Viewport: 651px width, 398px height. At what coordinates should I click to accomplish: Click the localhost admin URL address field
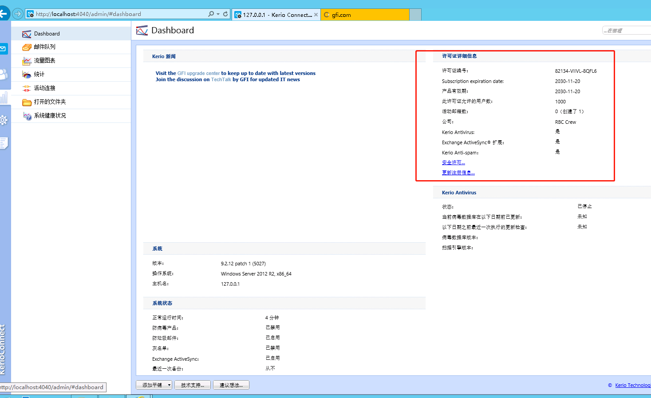[116, 14]
